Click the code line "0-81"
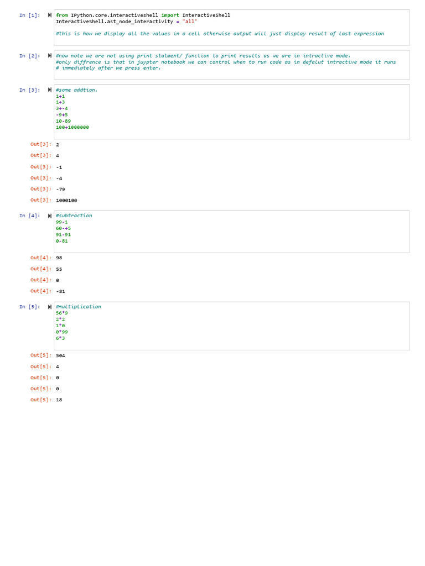The height and width of the screenshot is (566, 425). click(62, 241)
